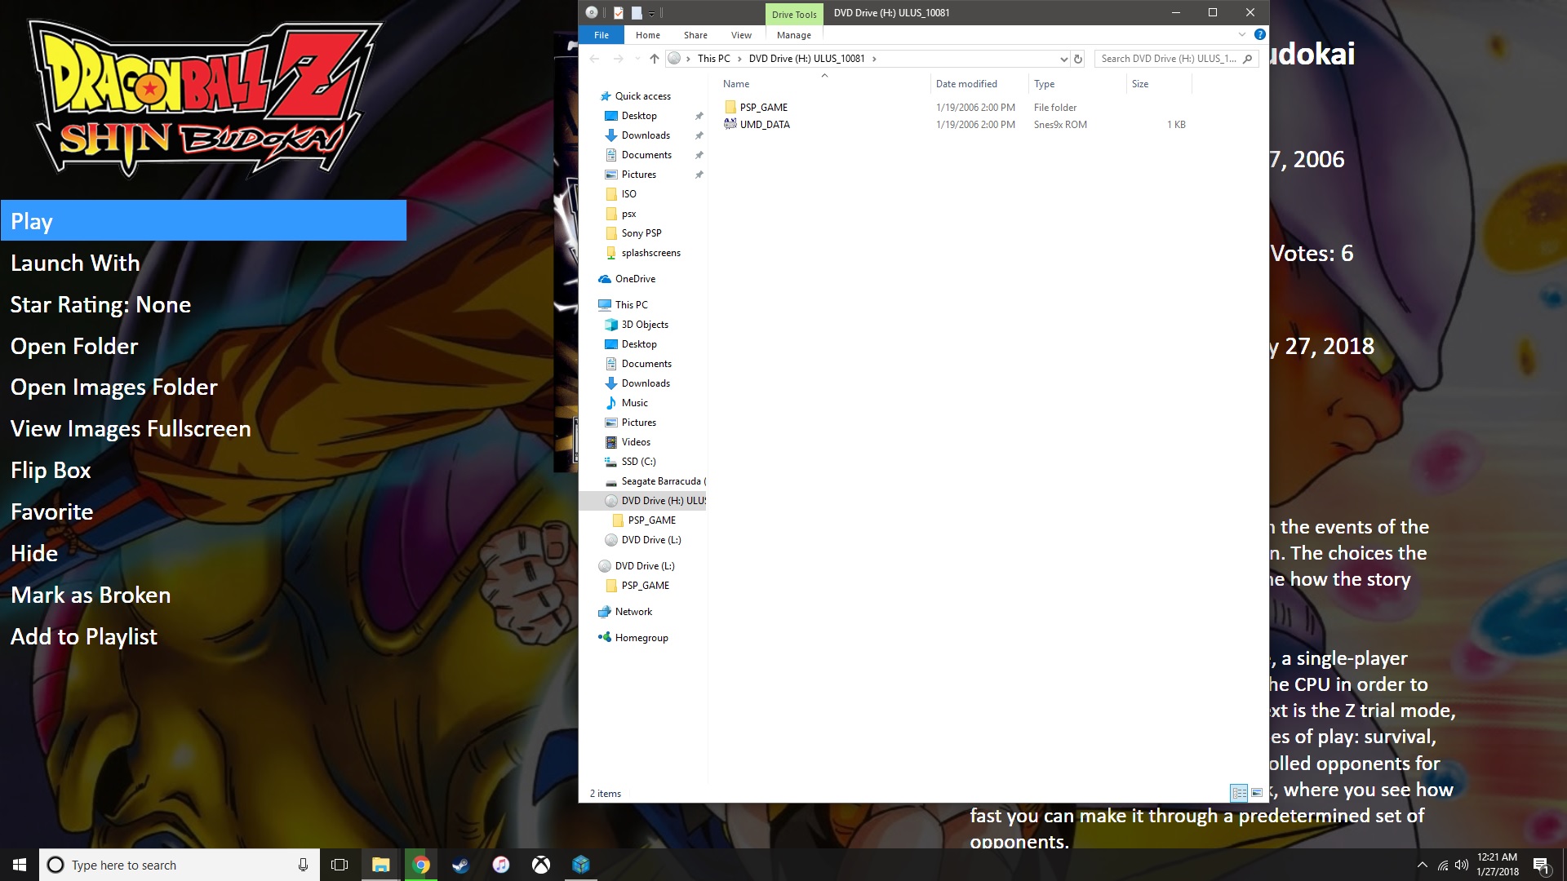The image size is (1567, 881).
Task: Switch to the View ribbon tab
Action: click(x=741, y=35)
